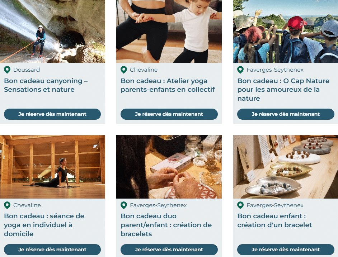This screenshot has width=338, height=257.
Task: Reserve the individual yoga séance à domicile
Action: pyautogui.click(x=52, y=249)
